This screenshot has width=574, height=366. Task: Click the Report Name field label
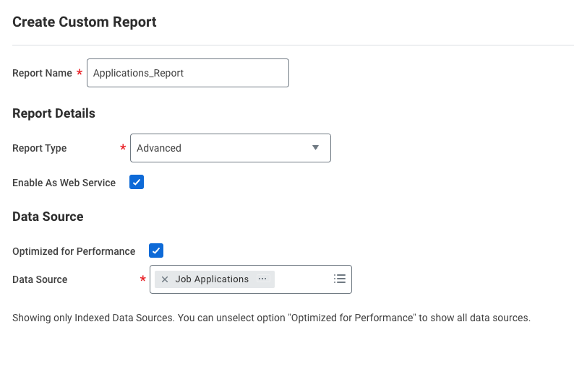[x=42, y=73]
